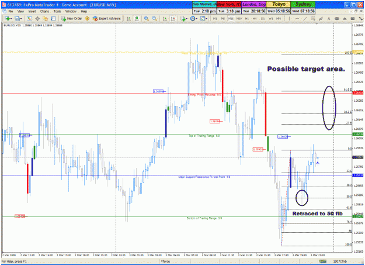365x265 pixels.
Task: Zoom out of the chart
Action: (x=154, y=19)
